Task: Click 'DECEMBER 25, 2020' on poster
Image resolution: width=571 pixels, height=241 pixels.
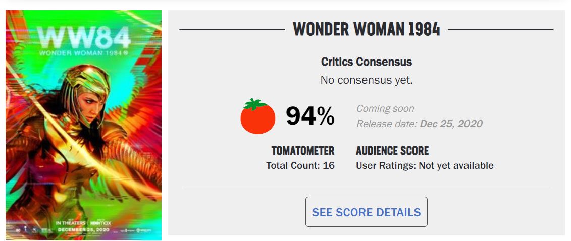Action: (x=83, y=229)
